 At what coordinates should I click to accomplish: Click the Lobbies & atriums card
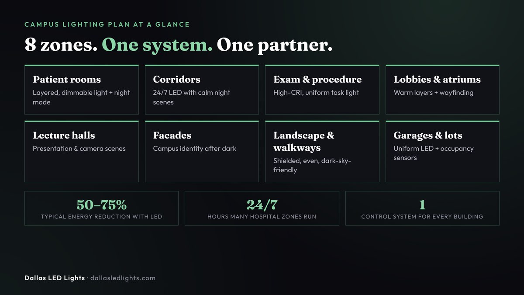(x=442, y=90)
